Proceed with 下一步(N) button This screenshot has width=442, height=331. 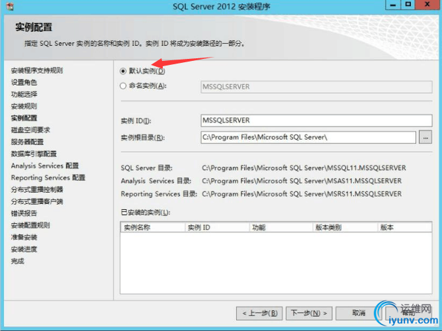(309, 313)
